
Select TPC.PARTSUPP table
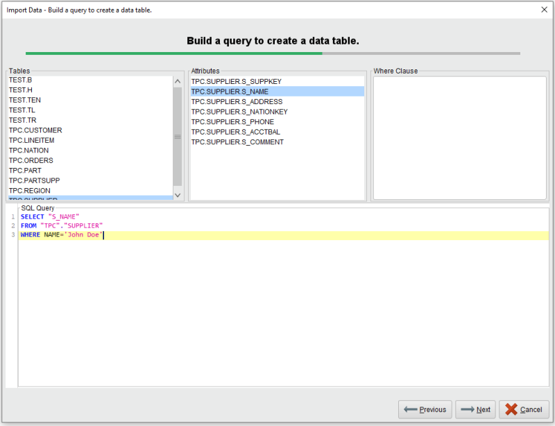(x=91, y=180)
